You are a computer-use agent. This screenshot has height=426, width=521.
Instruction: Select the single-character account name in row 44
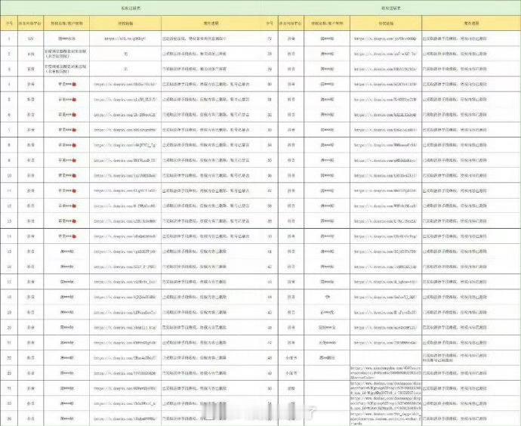pos(327,297)
